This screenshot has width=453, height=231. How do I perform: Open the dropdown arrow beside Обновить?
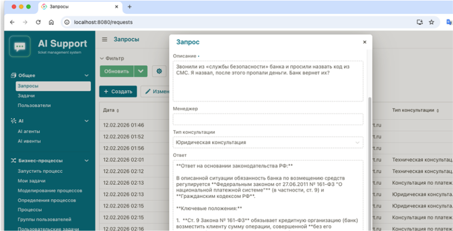pyautogui.click(x=141, y=71)
